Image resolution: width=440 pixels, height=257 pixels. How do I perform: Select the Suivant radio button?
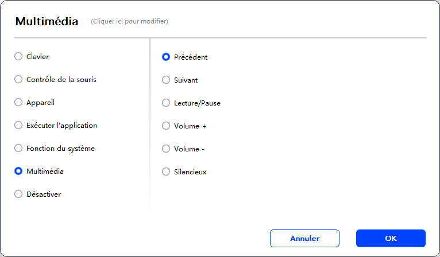pyautogui.click(x=166, y=80)
